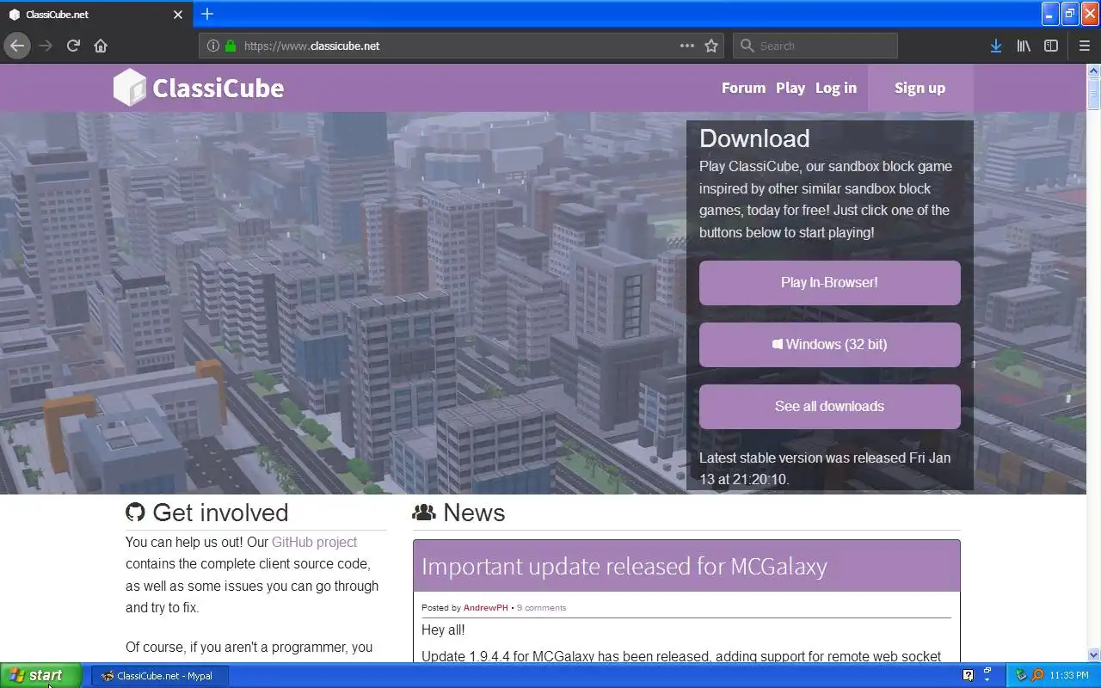
Task: Open the GitHub project link
Action: pos(314,542)
